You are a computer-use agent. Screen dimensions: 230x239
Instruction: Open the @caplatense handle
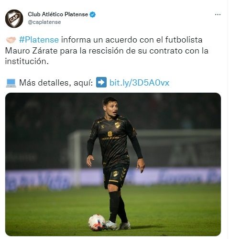pyautogui.click(x=44, y=22)
